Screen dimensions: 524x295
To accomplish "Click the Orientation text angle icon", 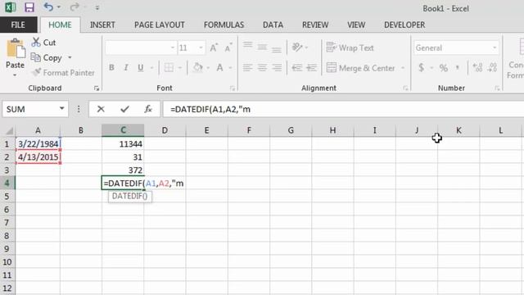I will tap(296, 48).
